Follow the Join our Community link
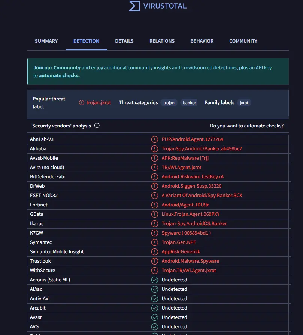 pos(57,68)
